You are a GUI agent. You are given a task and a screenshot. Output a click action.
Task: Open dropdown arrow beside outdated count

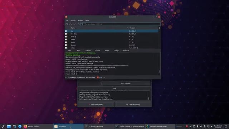click(104, 77)
